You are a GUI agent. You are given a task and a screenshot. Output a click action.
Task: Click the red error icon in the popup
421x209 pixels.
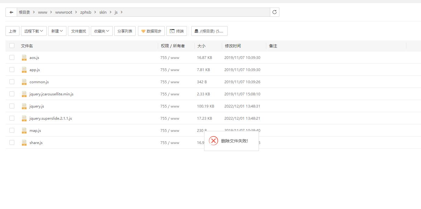tap(214, 141)
